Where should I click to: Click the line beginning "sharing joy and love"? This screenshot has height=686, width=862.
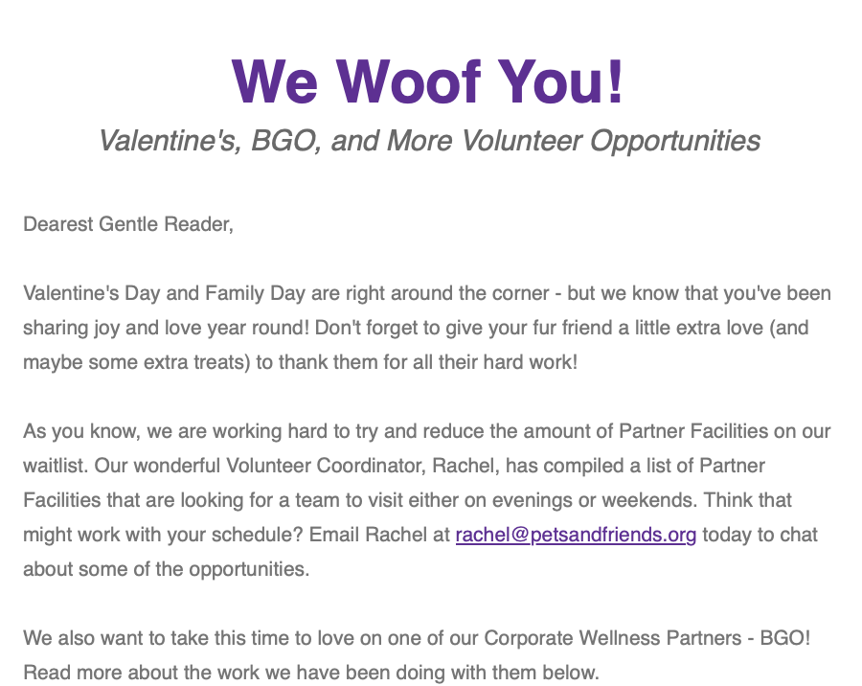click(x=416, y=328)
